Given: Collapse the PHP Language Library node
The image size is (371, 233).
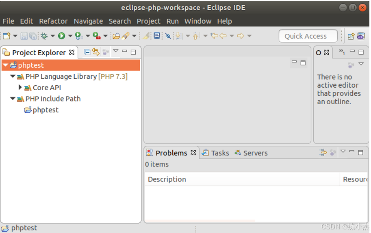Looking at the screenshot, I should click(13, 76).
